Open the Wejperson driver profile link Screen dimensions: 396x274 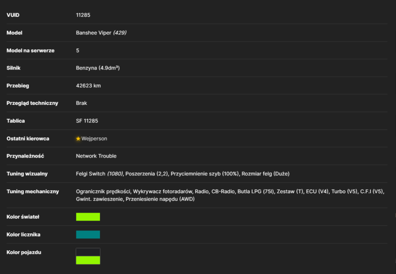coord(94,139)
